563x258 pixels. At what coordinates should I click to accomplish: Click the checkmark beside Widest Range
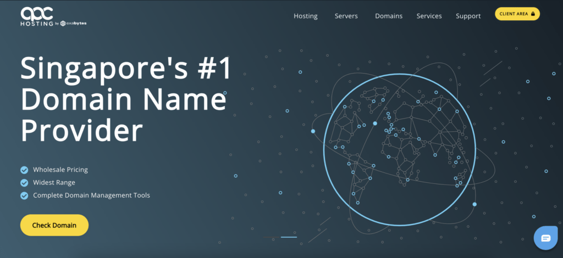24,183
